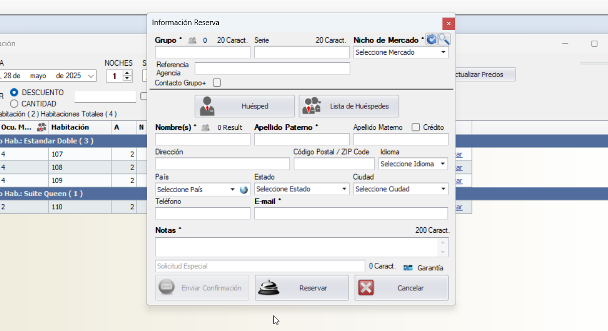Image resolution: width=608 pixels, height=331 pixels.
Task: Click into the E-mail input field
Action: coord(351,214)
